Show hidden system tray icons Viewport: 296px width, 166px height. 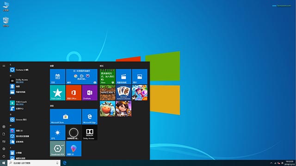coord(271,163)
